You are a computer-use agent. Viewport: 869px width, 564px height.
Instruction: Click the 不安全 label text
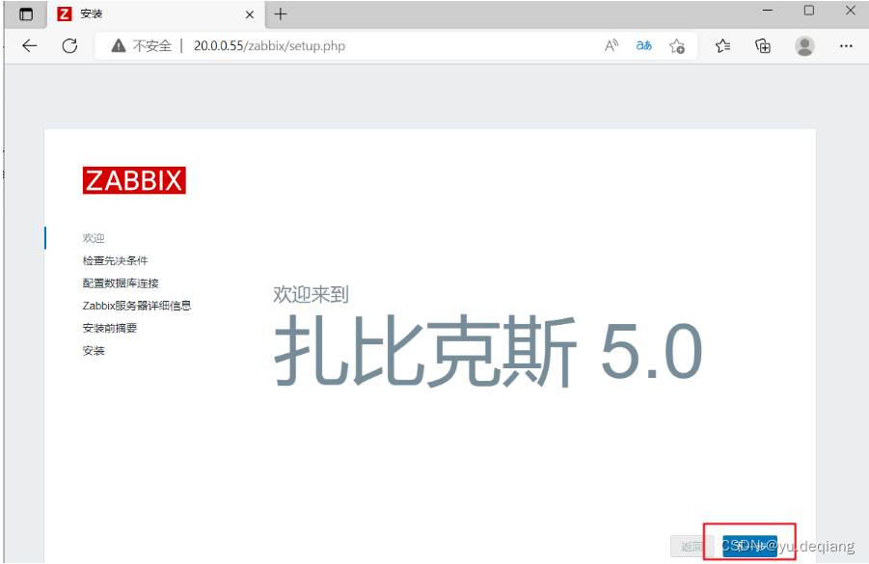click(x=152, y=46)
